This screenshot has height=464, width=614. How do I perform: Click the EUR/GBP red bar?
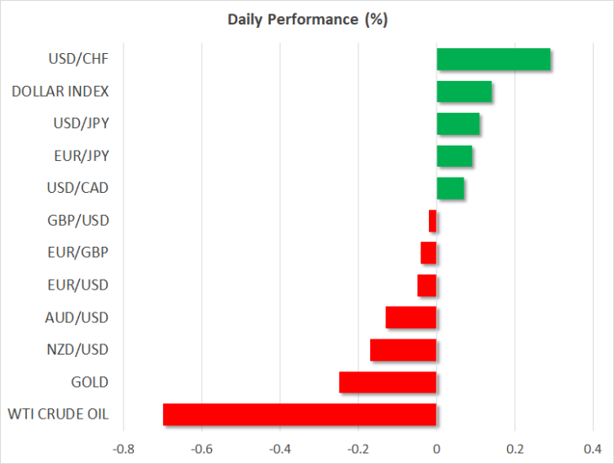tap(428, 253)
